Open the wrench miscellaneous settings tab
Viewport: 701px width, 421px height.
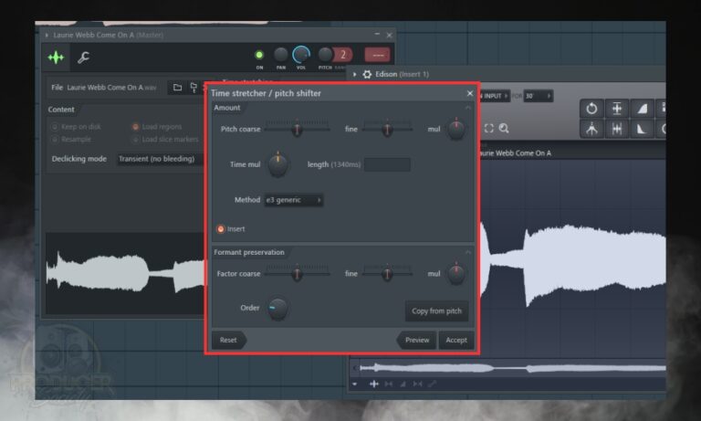(x=84, y=58)
